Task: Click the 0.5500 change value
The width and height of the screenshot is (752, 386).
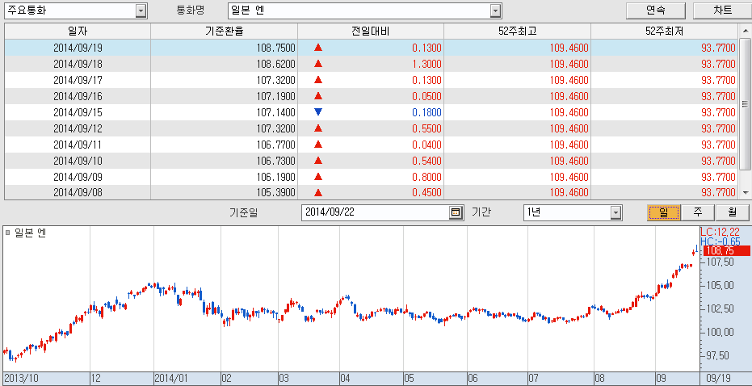Action: pos(426,128)
